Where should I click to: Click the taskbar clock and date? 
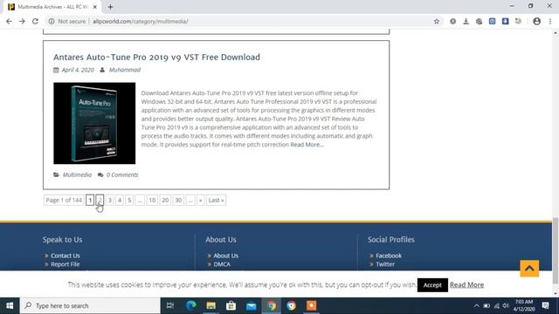click(x=524, y=305)
